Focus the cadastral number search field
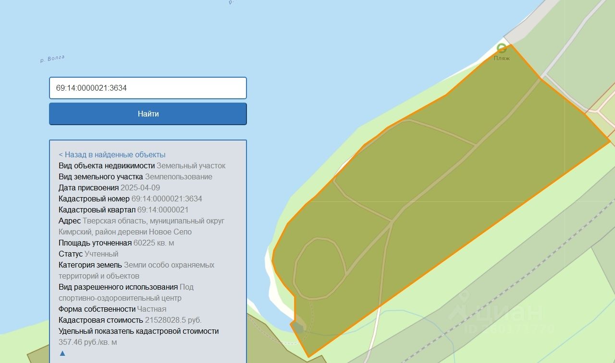The height and width of the screenshot is (363, 615). 148,88
